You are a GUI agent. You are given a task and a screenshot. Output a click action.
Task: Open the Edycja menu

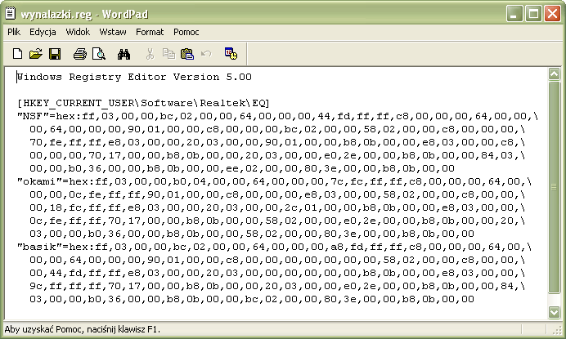tap(43, 32)
